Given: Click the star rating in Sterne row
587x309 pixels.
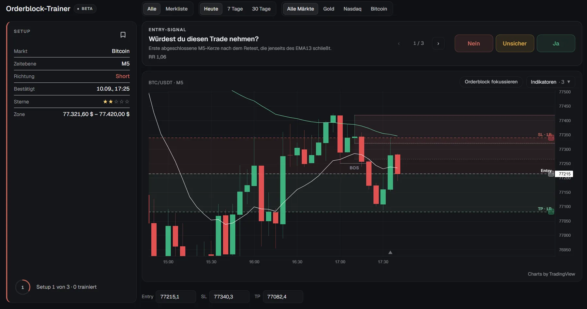Looking at the screenshot, I should pyautogui.click(x=116, y=102).
